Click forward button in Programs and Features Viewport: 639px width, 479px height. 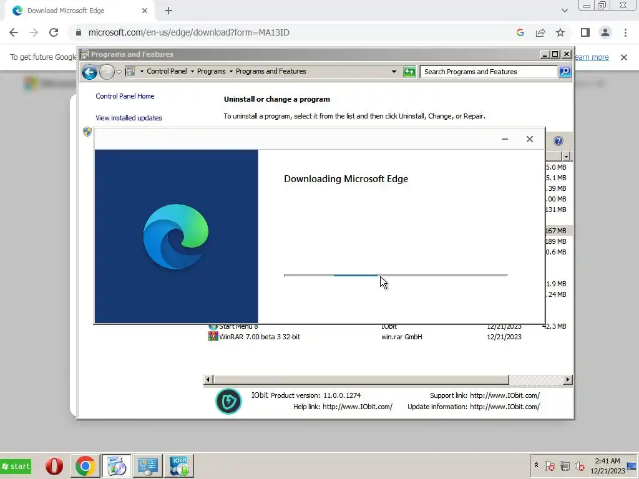(107, 72)
